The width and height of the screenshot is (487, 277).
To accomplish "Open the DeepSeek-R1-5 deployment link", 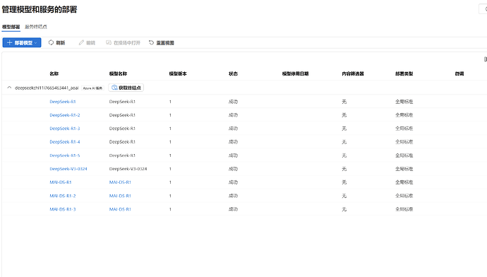I will pyautogui.click(x=65, y=155).
